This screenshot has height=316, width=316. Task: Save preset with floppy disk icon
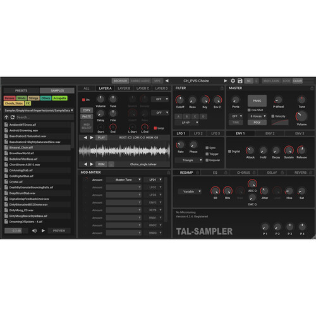click(x=240, y=81)
